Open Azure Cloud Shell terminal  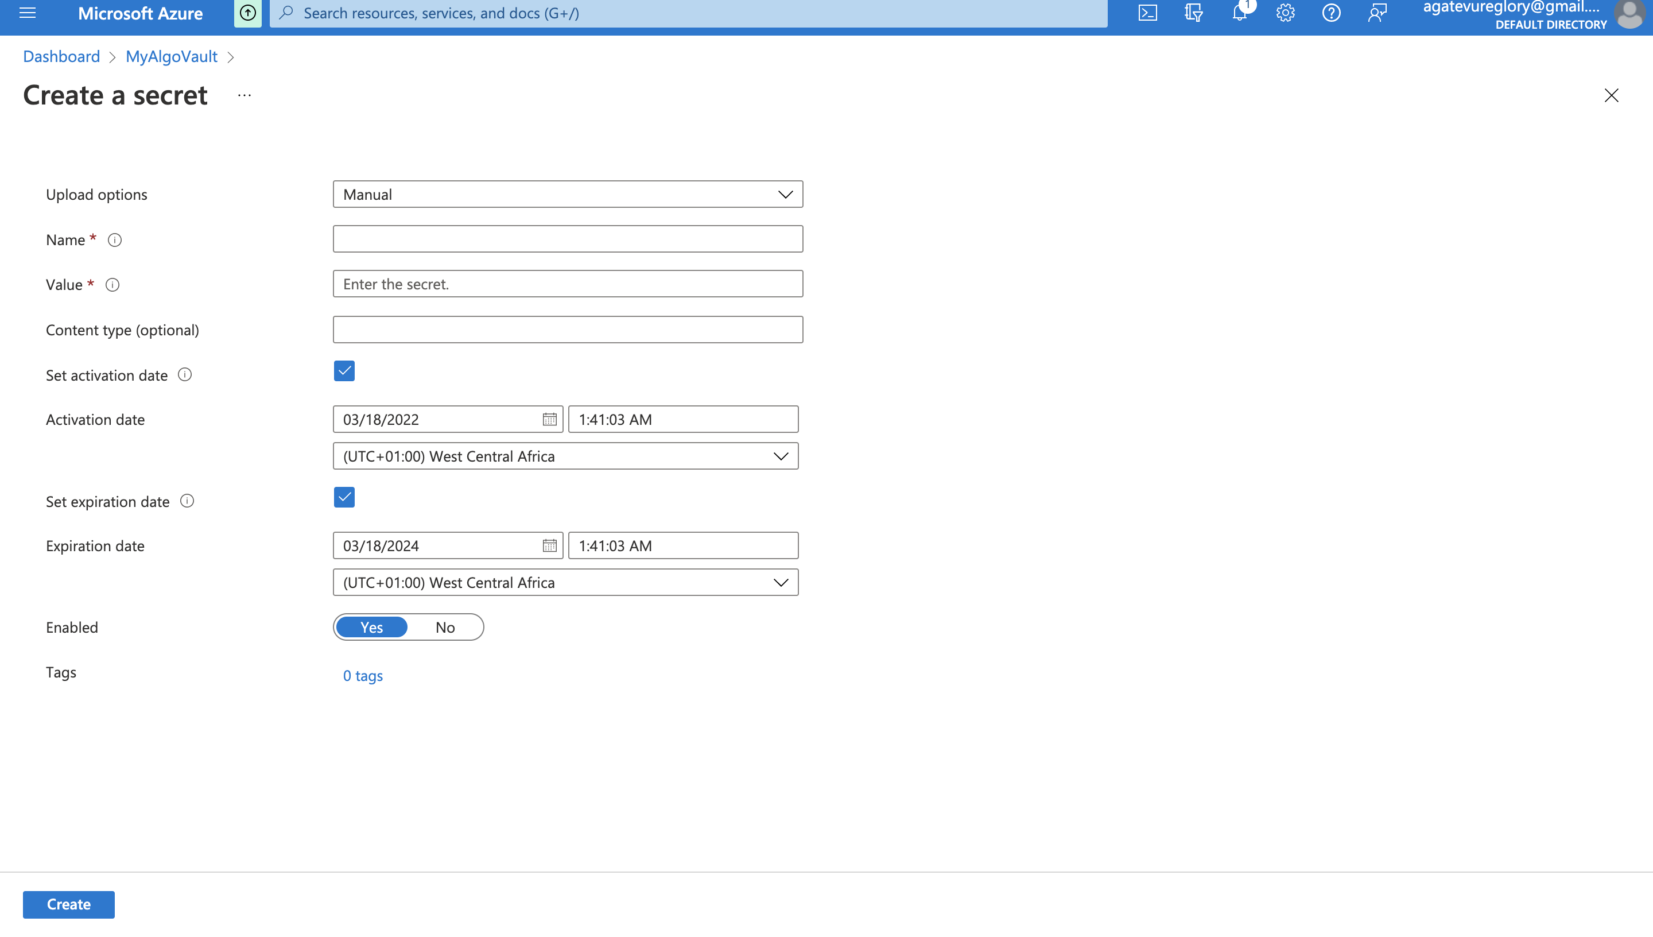click(1147, 13)
